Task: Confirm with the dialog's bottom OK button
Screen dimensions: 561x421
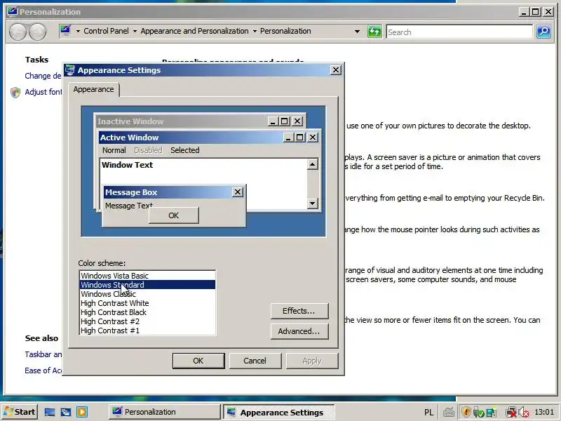Action: pyautogui.click(x=198, y=361)
